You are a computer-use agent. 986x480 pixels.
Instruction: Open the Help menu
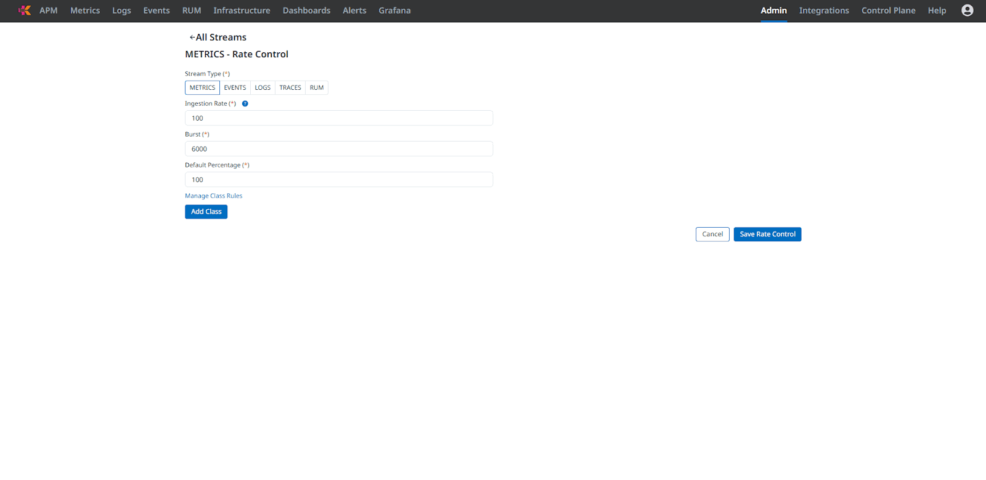tap(937, 10)
